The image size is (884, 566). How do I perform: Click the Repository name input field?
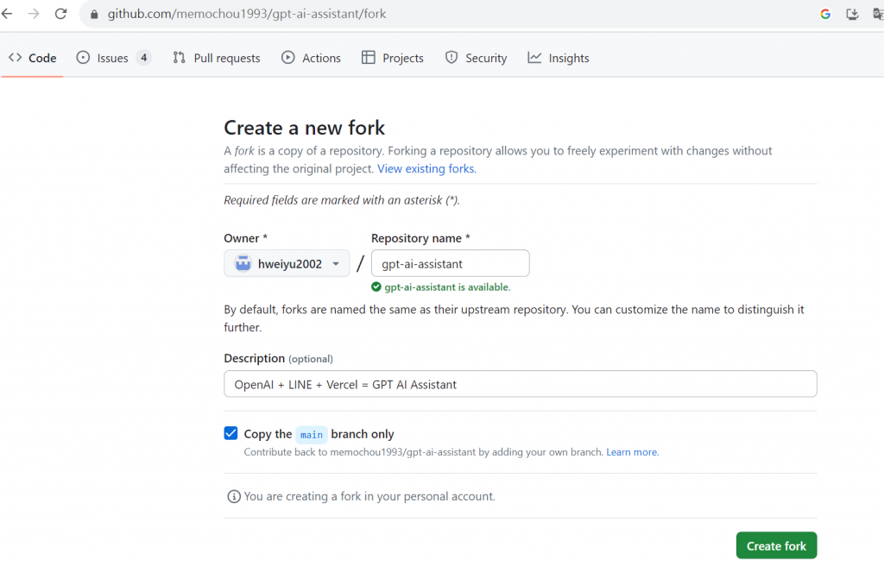pos(450,264)
